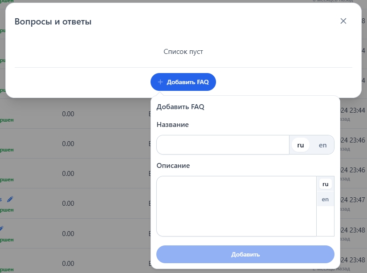Image resolution: width=367 pixels, height=273 pixels.
Task: Switch Название field to en language
Action: 322,145
